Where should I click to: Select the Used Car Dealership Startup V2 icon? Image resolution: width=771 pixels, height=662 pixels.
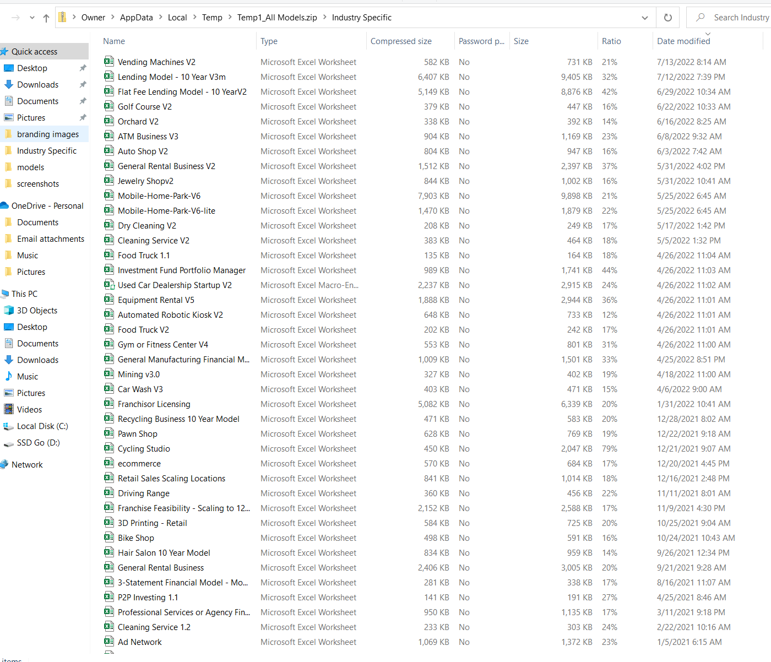pyautogui.click(x=109, y=285)
